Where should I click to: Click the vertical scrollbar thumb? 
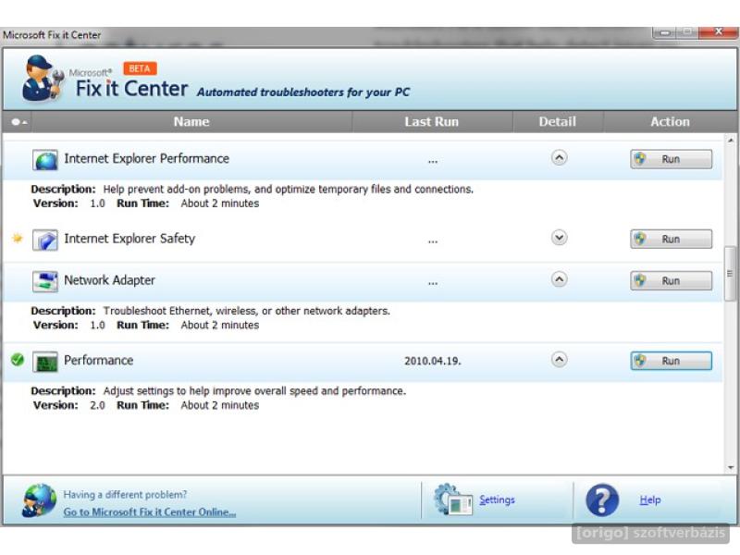click(x=730, y=273)
